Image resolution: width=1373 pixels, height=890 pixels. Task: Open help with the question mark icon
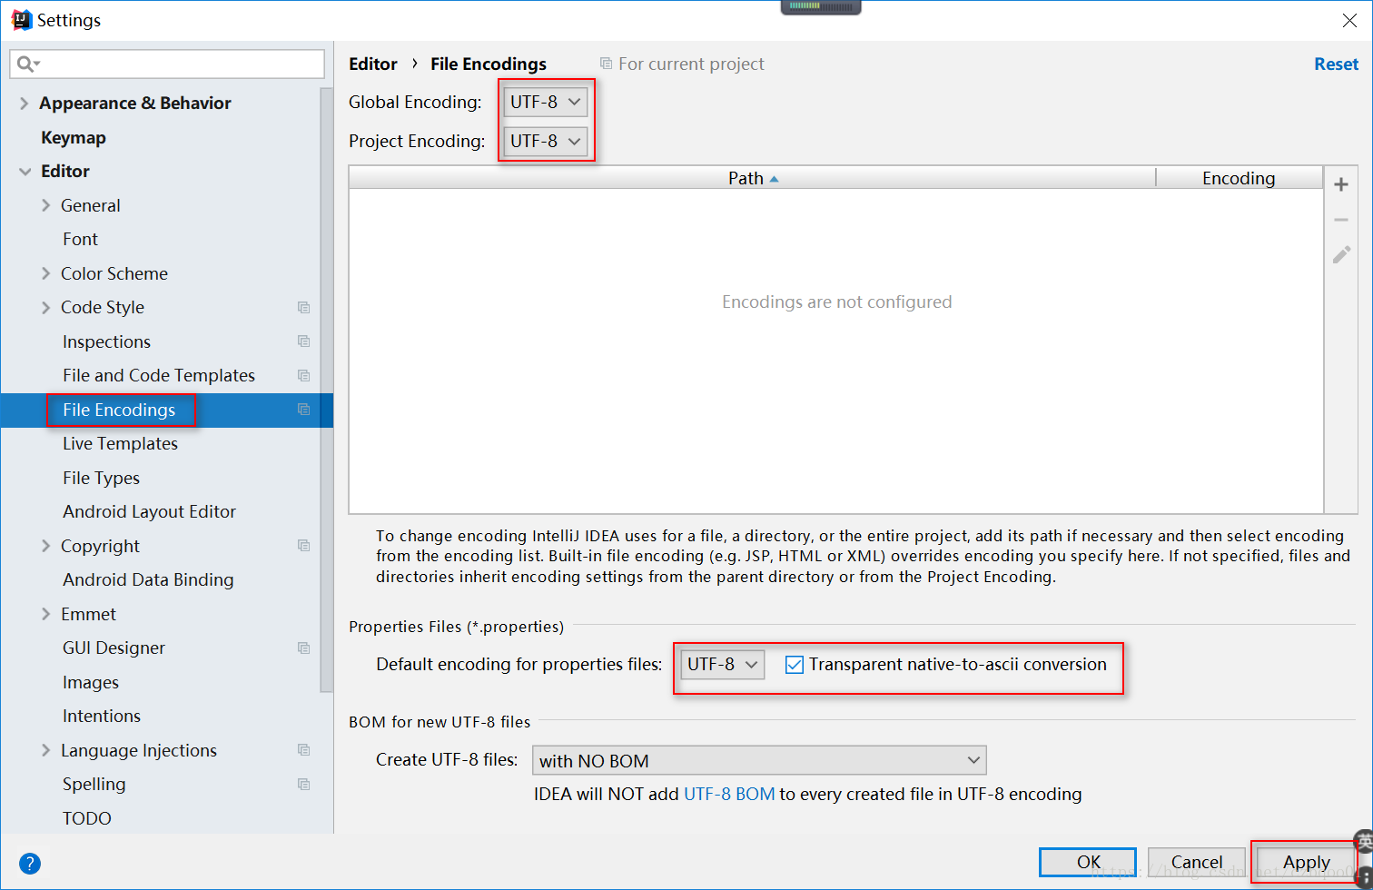(30, 863)
